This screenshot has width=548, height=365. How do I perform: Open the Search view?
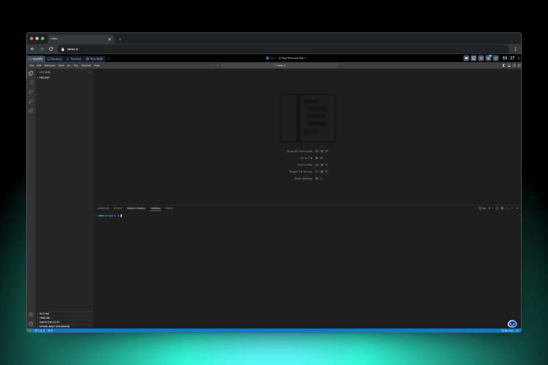31,83
